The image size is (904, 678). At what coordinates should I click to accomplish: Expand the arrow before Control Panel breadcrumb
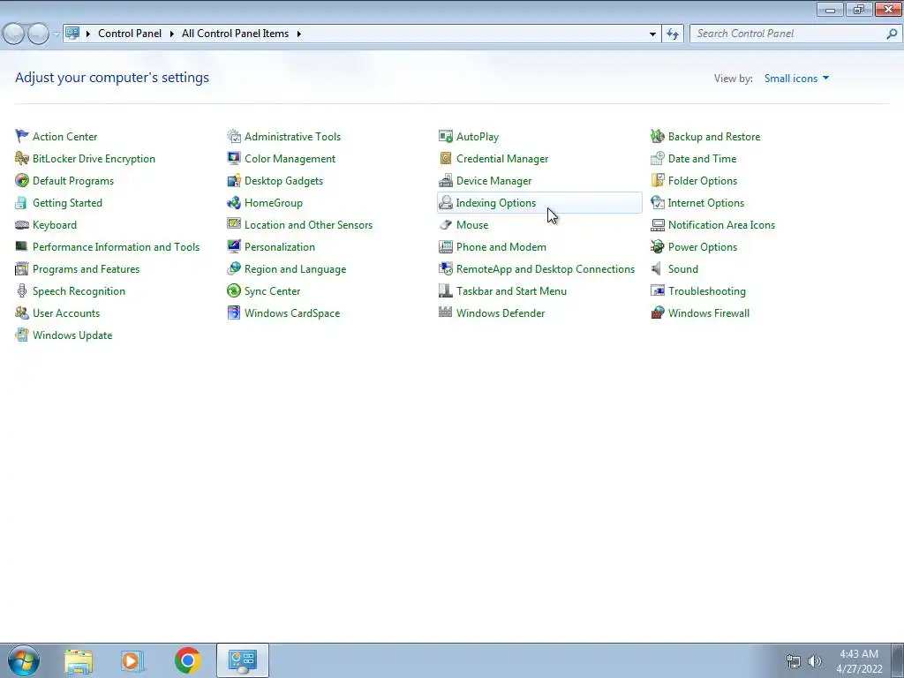point(88,34)
